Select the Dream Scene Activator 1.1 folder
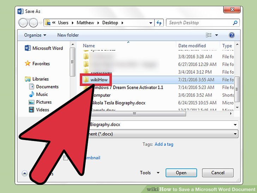 point(128,87)
